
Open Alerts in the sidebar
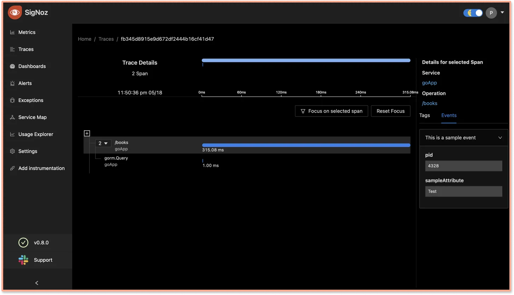click(25, 83)
